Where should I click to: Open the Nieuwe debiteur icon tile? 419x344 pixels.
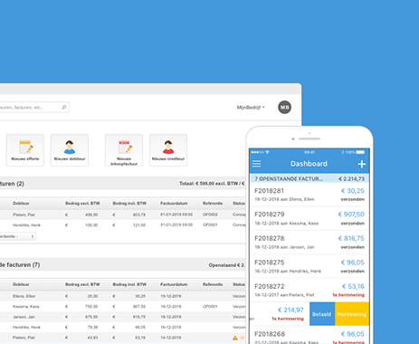pos(70,150)
